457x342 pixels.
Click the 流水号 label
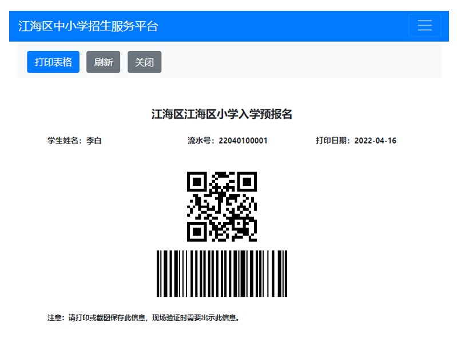click(200, 141)
